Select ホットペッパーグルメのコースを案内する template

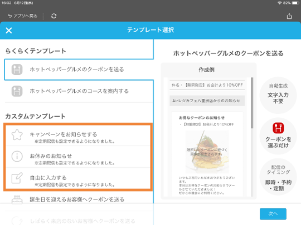point(79,91)
